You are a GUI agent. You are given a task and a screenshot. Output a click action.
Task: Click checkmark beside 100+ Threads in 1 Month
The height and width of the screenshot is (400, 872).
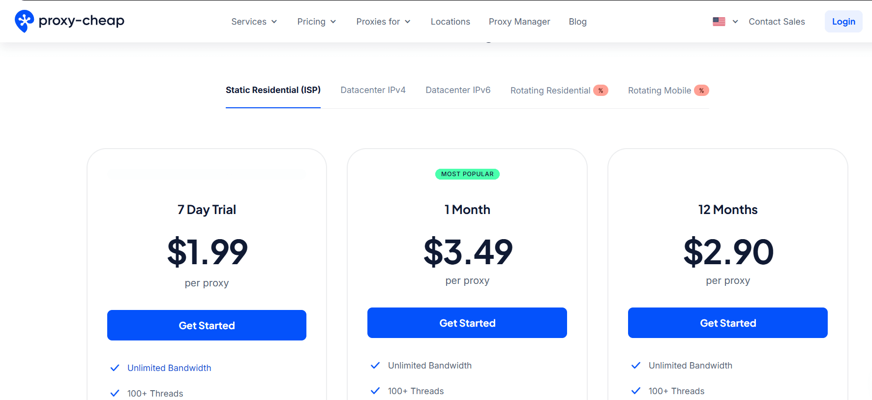point(375,391)
